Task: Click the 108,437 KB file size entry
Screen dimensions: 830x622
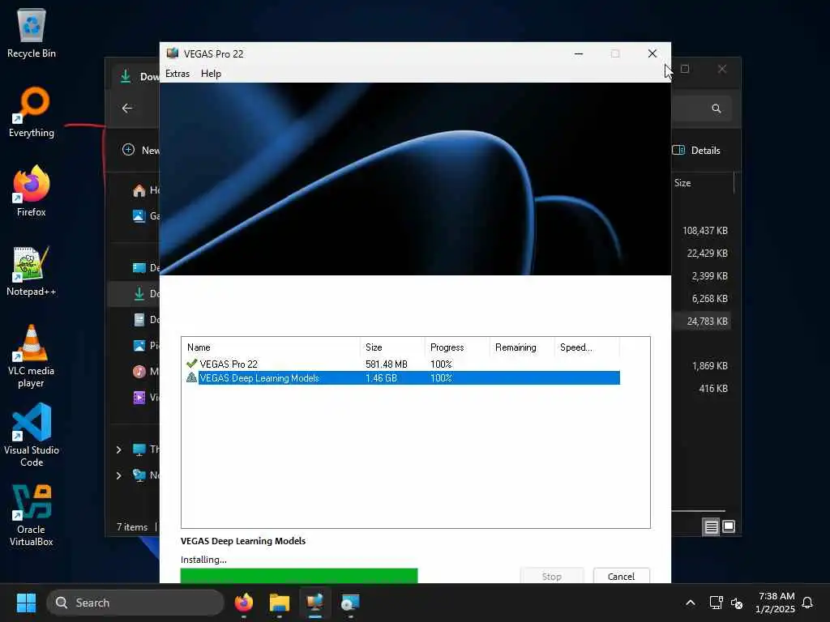Action: coord(704,231)
